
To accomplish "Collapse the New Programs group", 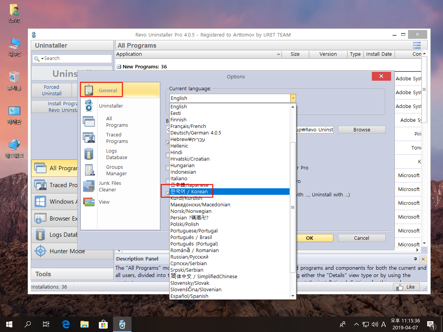I will (119, 67).
